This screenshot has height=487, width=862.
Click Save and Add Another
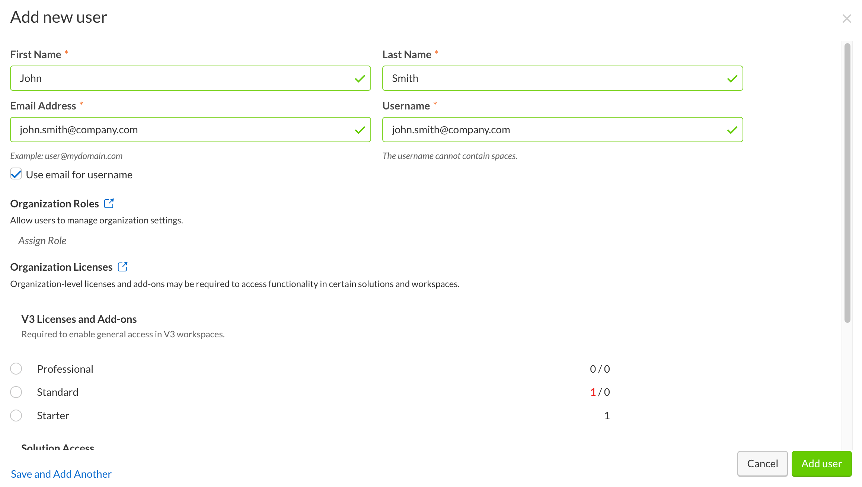coord(61,474)
